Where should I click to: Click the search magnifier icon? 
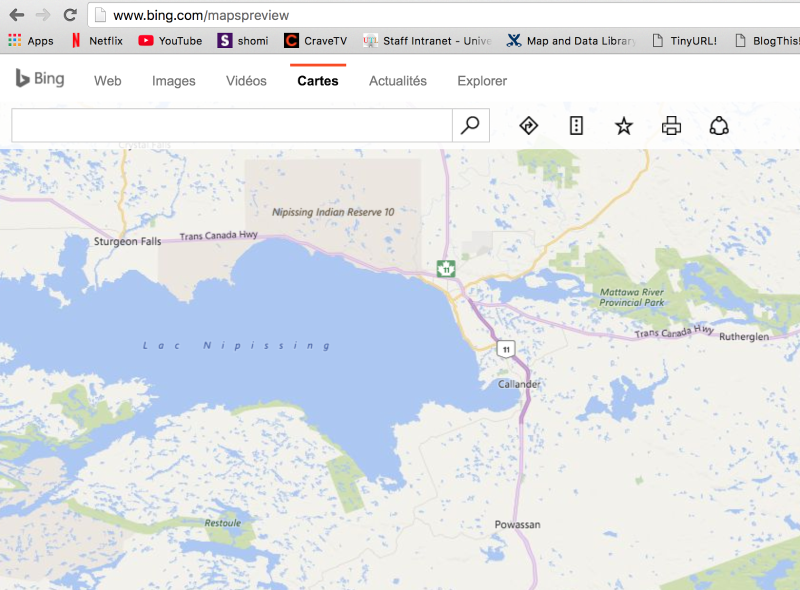tap(469, 125)
